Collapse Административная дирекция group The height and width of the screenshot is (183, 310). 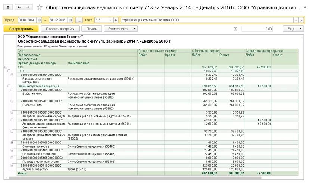point(9,86)
